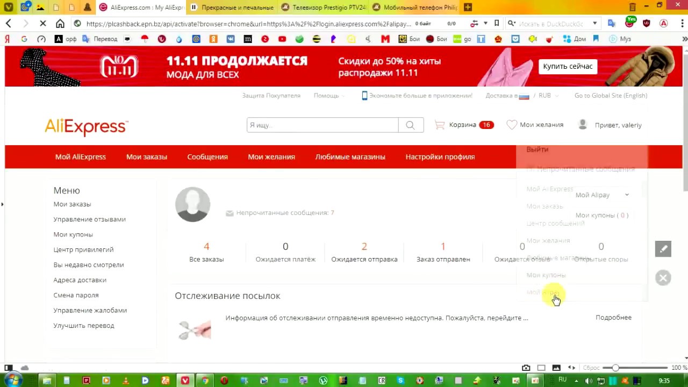Open Любимые магазины nav item
The width and height of the screenshot is (688, 387).
click(350, 157)
